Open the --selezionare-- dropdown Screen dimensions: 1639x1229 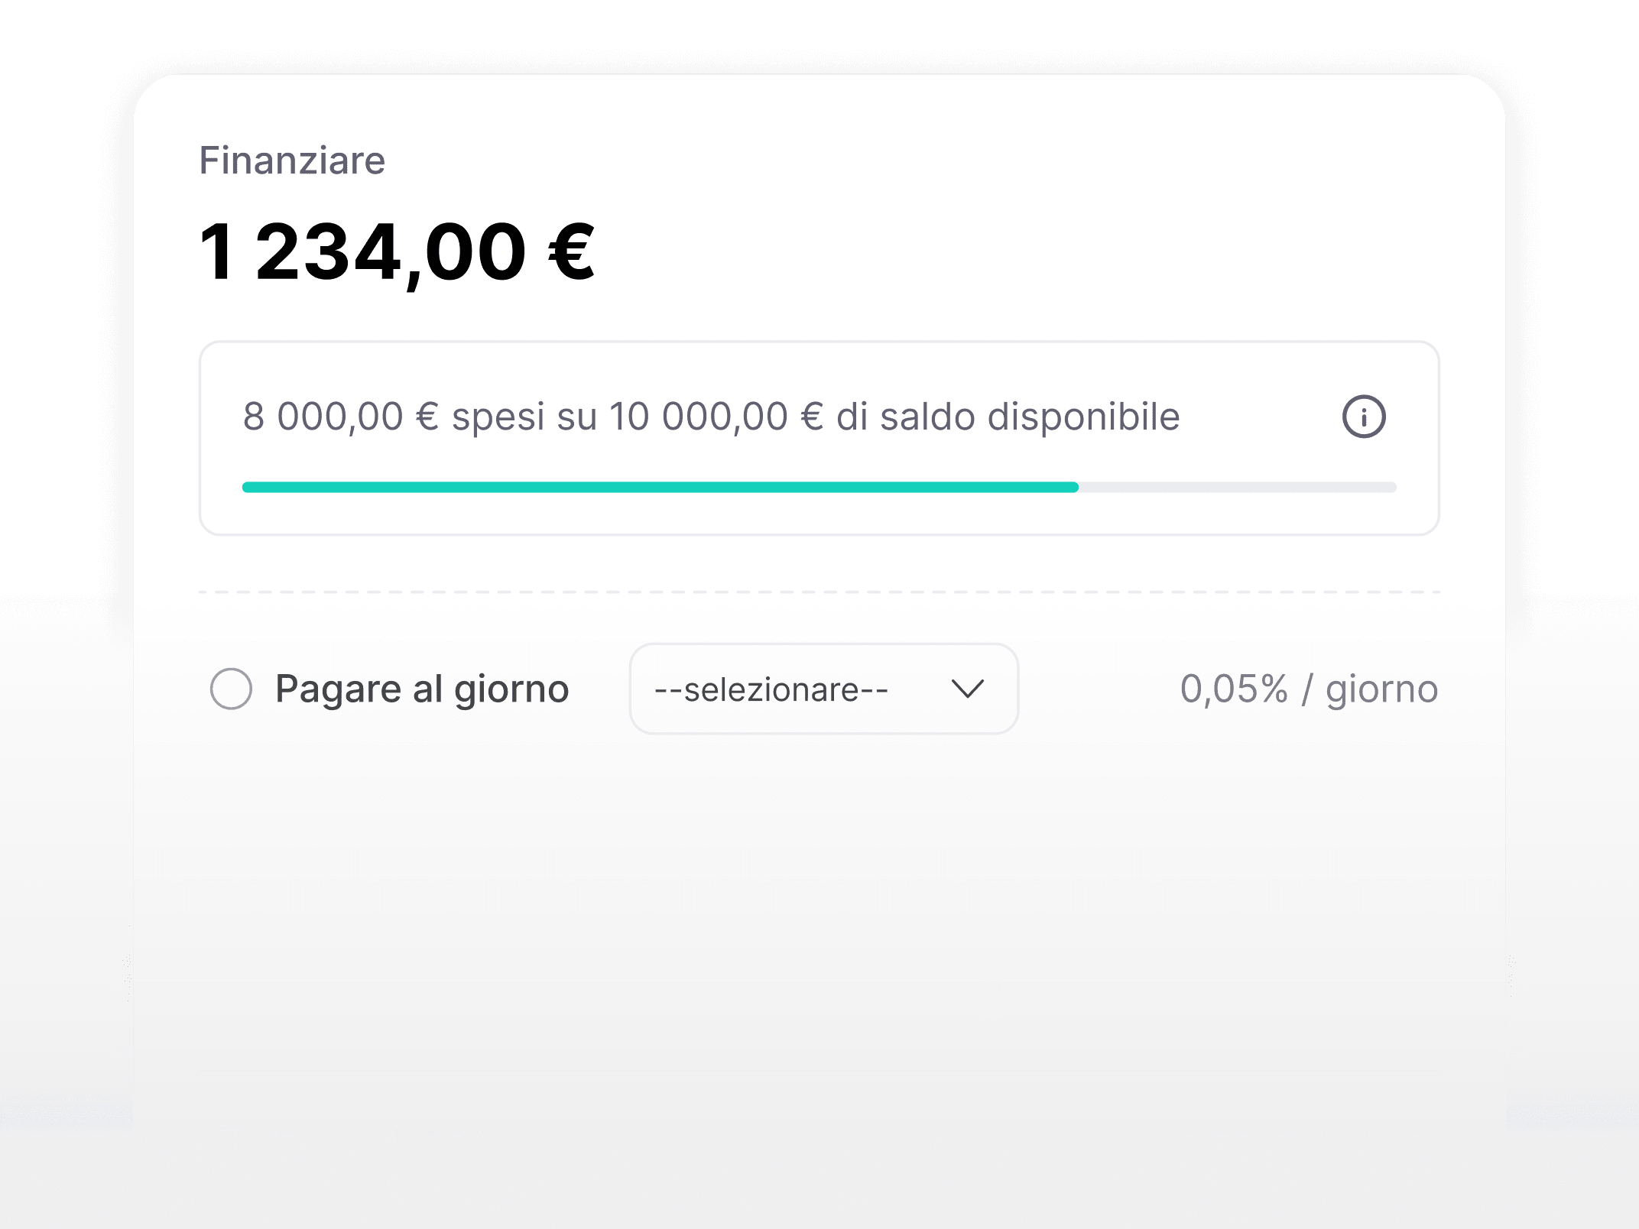coord(823,689)
